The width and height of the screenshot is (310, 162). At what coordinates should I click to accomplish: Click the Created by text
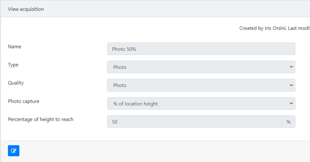(251, 28)
